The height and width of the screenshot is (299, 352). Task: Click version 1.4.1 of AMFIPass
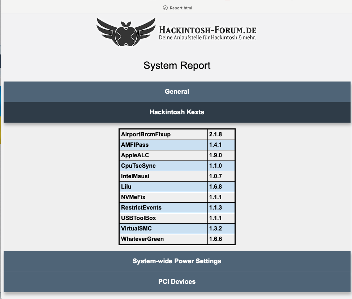tap(221, 145)
